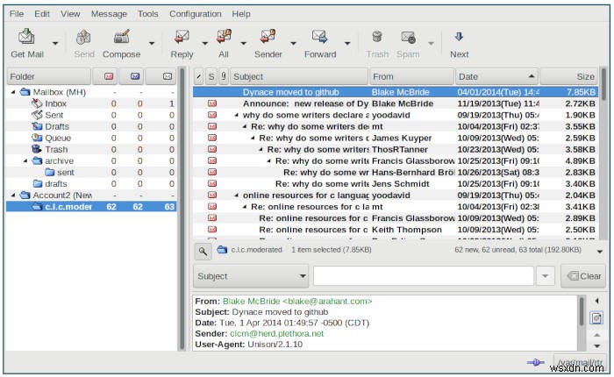
Task: Click the Spam toolbar icon
Action: (x=408, y=37)
